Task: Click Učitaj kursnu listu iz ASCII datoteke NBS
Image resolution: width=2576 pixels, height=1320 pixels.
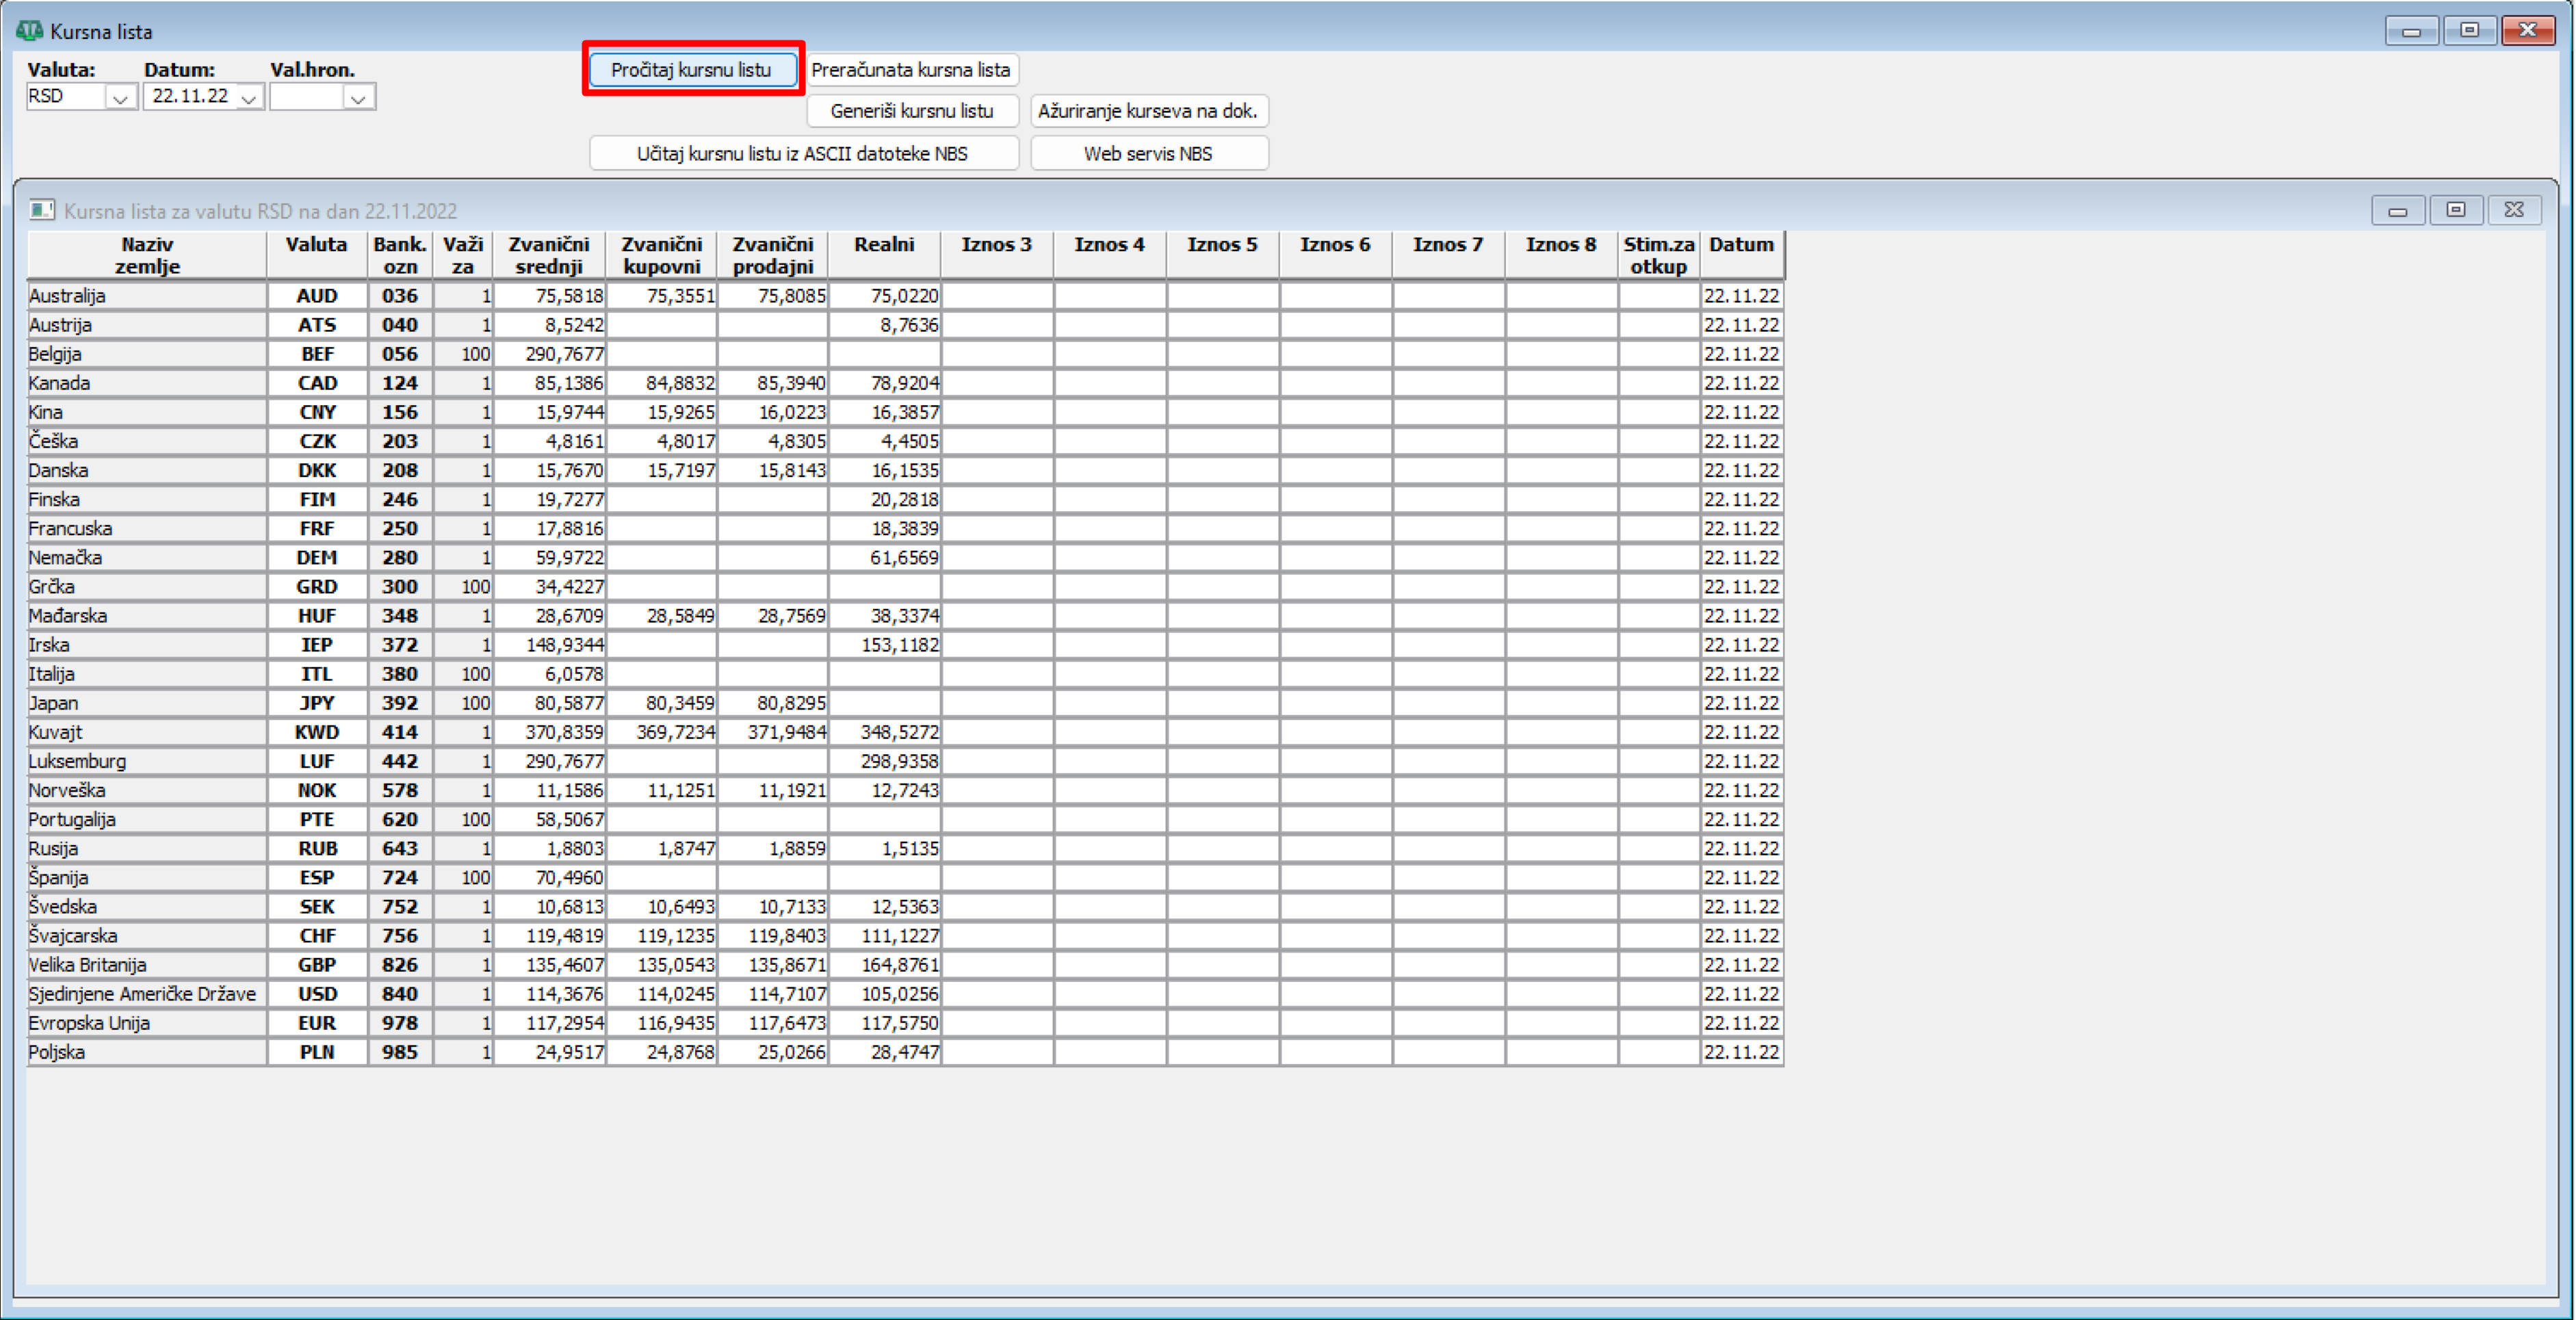Action: (x=803, y=153)
